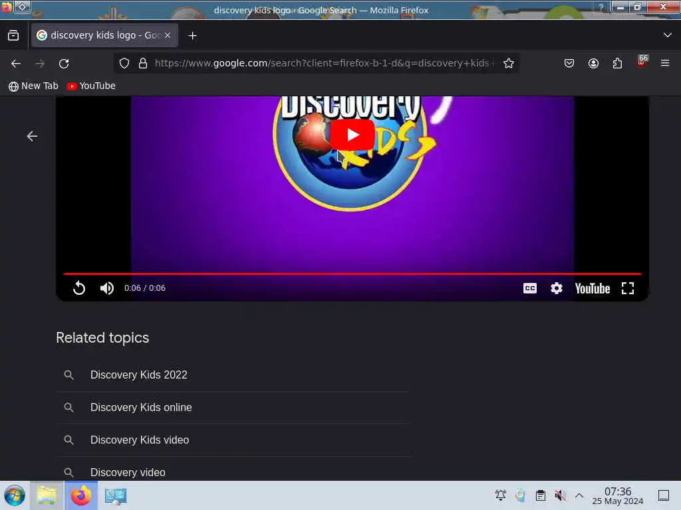Open Firefox View recent browsing
Viewport: 681px width, 510px height.
13,36
